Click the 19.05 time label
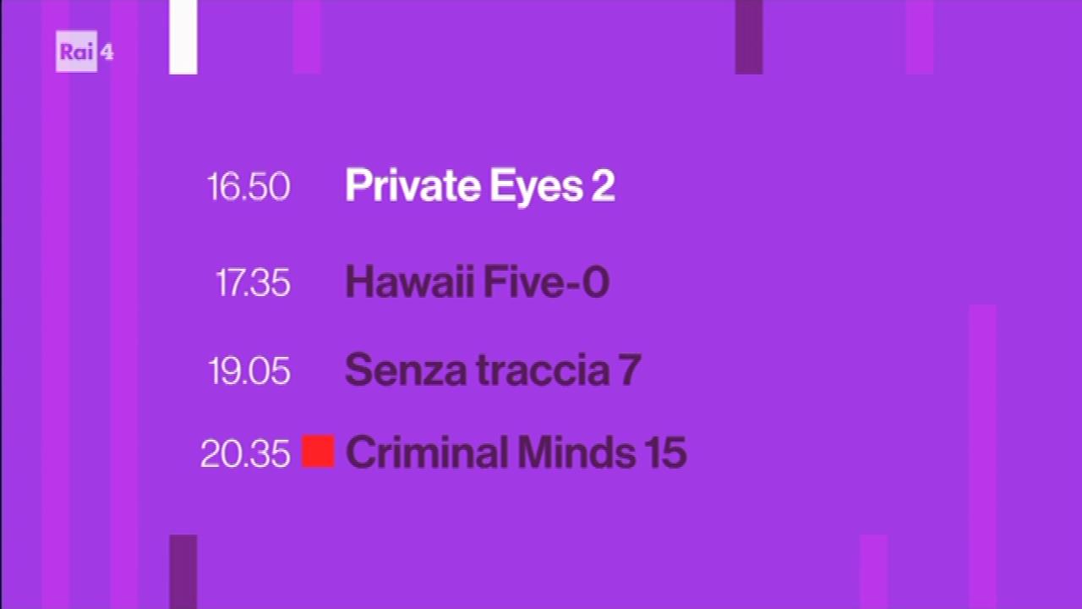Image resolution: width=1082 pixels, height=609 pixels. pyautogui.click(x=249, y=371)
